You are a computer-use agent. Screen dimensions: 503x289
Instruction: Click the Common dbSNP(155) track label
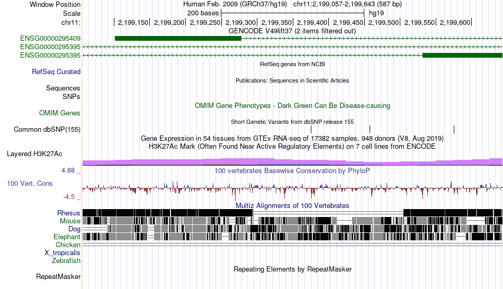(x=47, y=130)
